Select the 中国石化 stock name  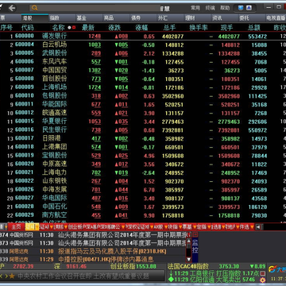(55, 207)
